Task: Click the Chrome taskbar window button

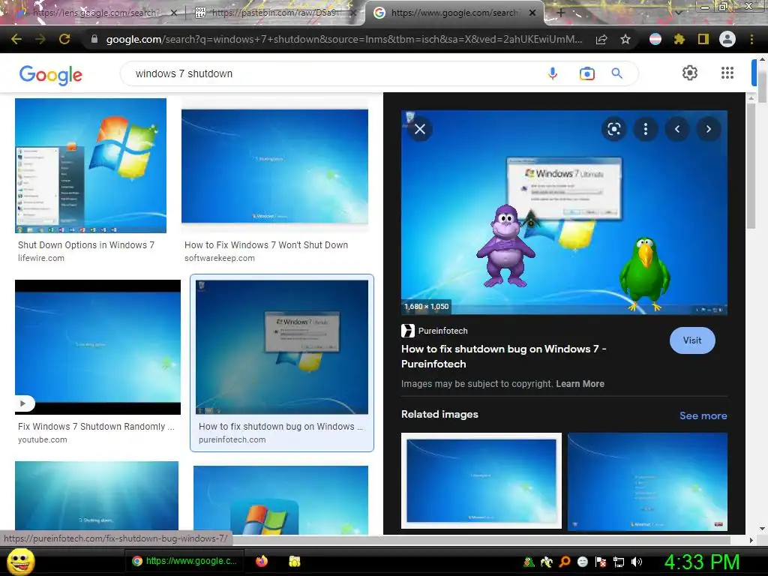Action: coord(185,561)
